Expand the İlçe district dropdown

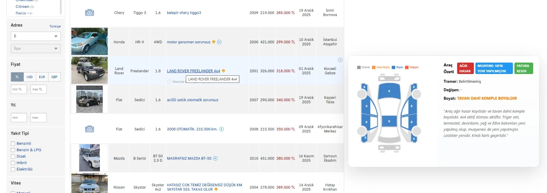(36, 48)
